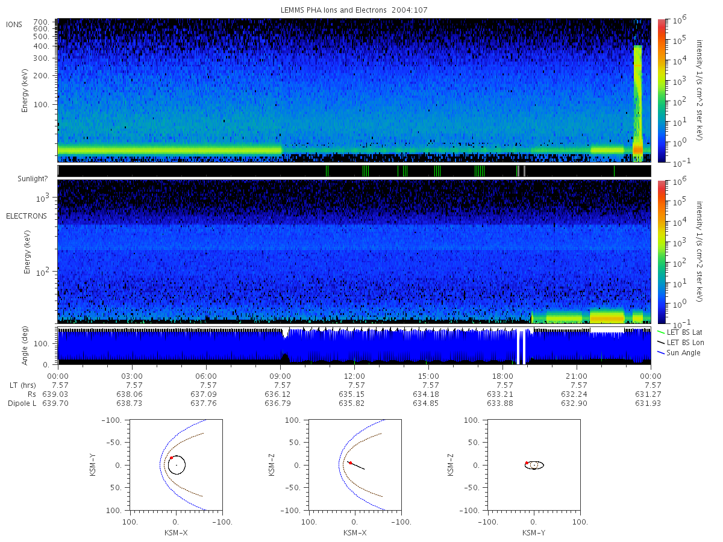Click the "21:00" time tick label
The height and width of the screenshot is (542, 723).
577,376
